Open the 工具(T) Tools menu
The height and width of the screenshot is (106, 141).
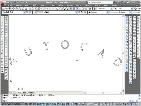53,5
